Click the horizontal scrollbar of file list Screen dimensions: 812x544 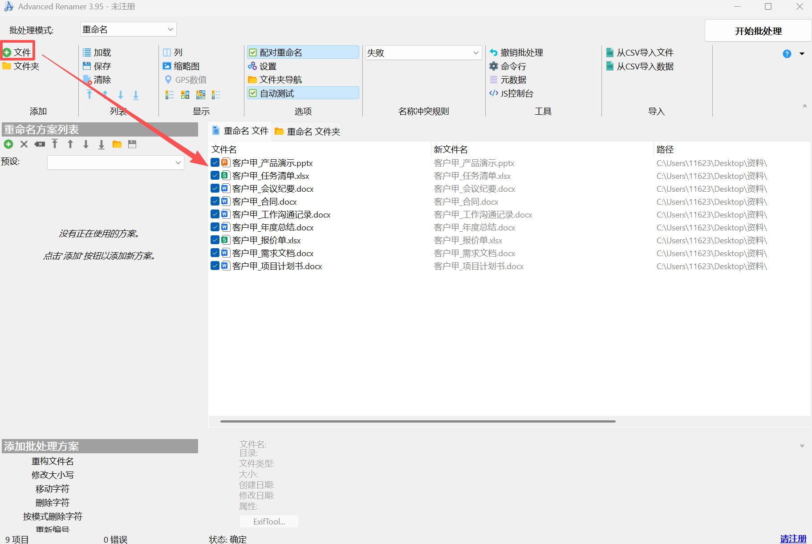[x=418, y=421]
